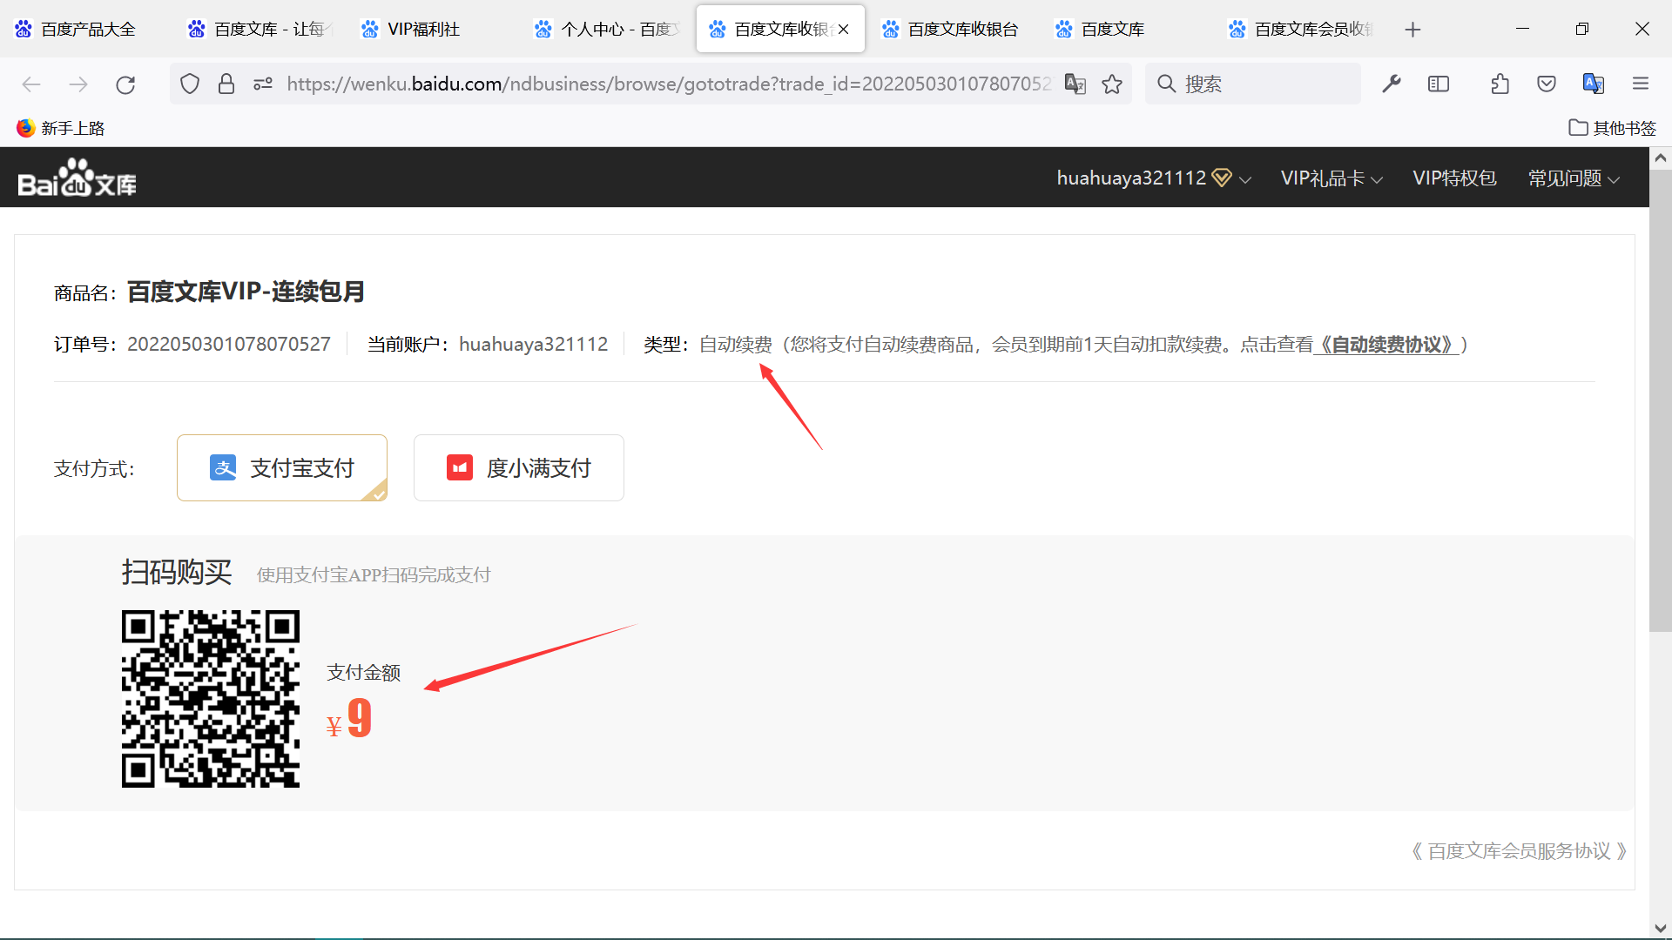The height and width of the screenshot is (940, 1672).
Task: Expand the VIP礼品卡 dropdown menu
Action: click(1331, 178)
